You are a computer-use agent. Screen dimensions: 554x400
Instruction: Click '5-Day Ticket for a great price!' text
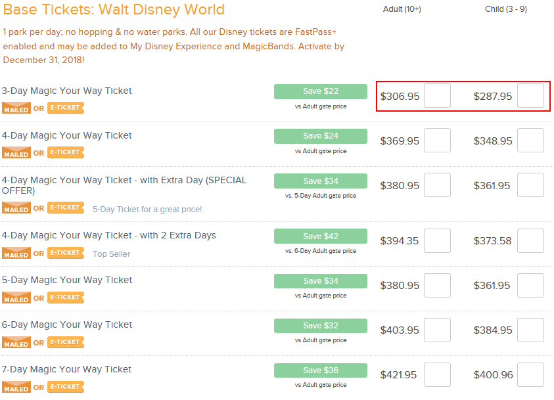tap(147, 210)
